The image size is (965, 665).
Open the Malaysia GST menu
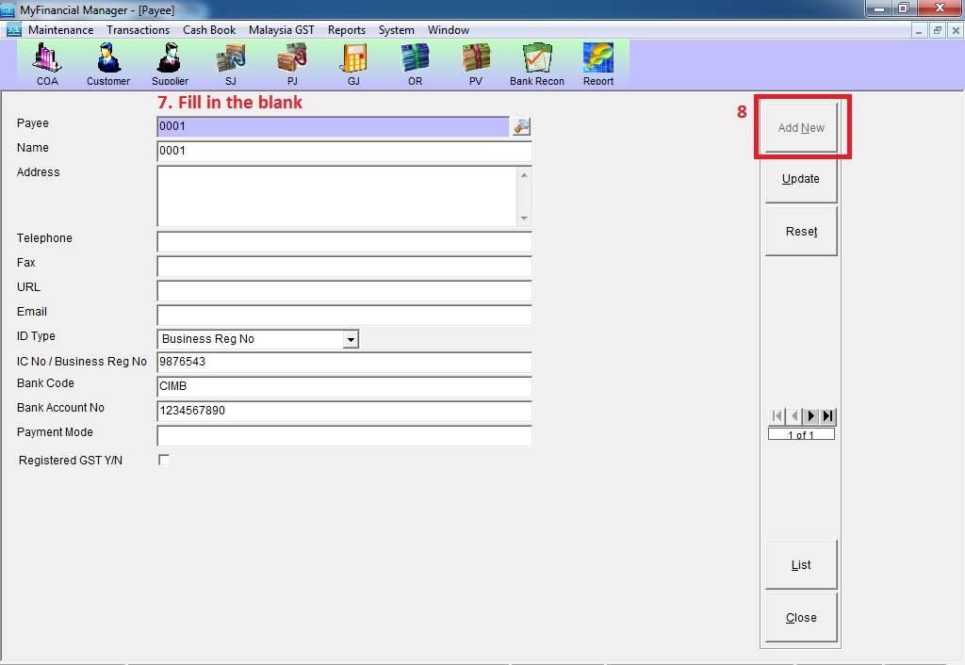click(x=281, y=30)
